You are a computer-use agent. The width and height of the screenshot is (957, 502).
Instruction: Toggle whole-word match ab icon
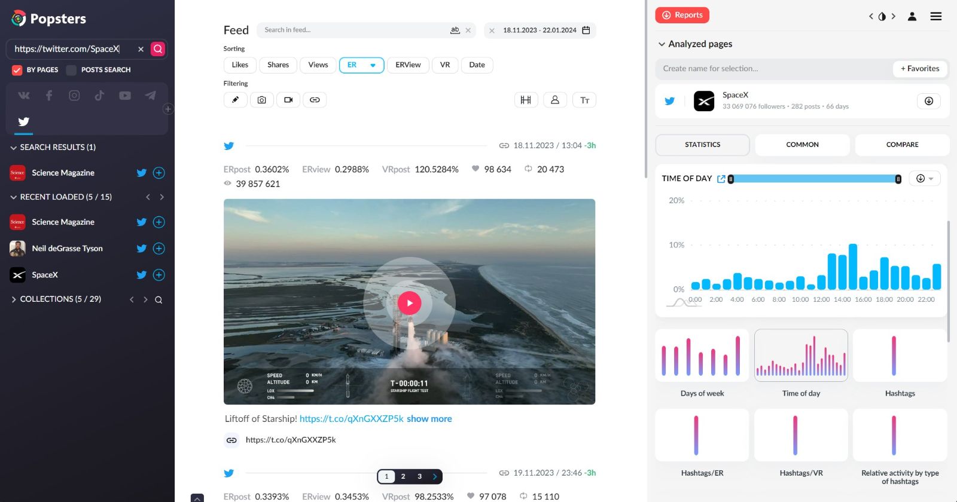[455, 30]
